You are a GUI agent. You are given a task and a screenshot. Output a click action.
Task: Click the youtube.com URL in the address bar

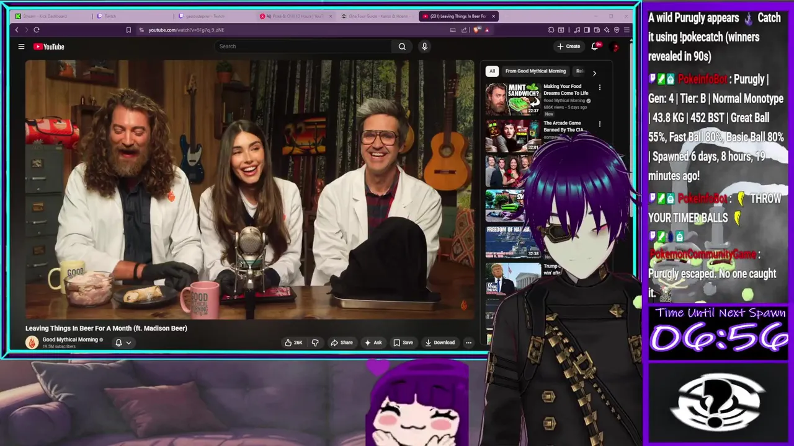point(186,30)
